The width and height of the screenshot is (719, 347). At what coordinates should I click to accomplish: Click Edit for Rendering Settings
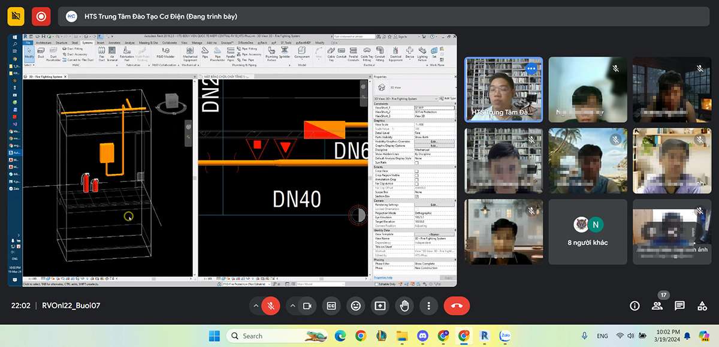(434, 204)
